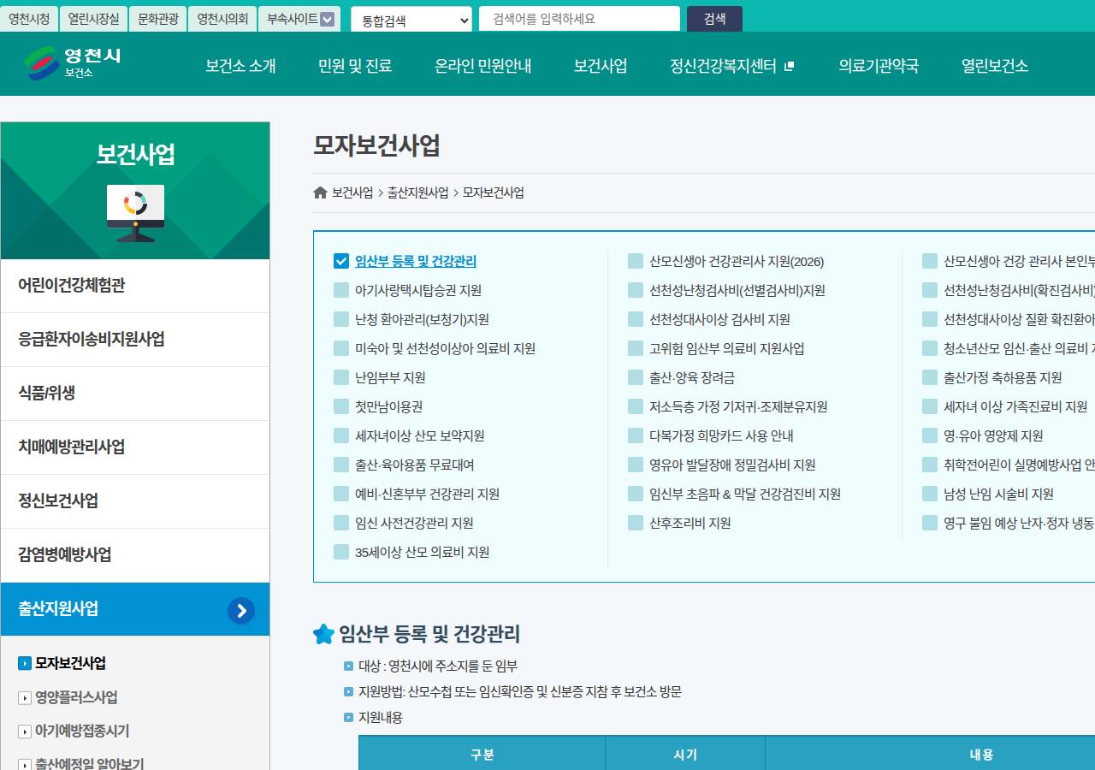Click the star icon beside 임산부 등록 및 건강관리 heading
The height and width of the screenshot is (770, 1095).
pos(323,634)
